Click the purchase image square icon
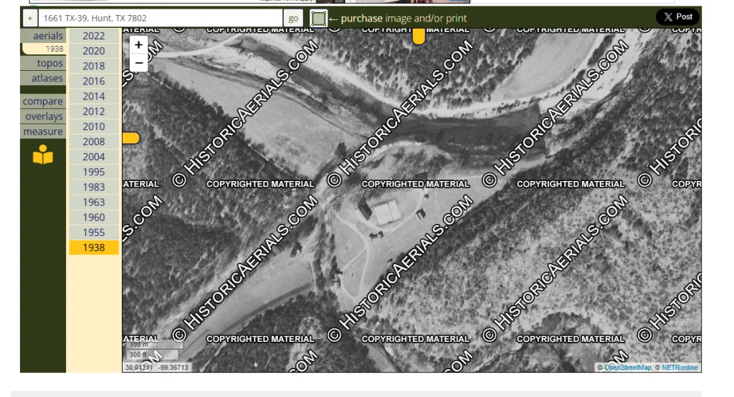Image resolution: width=734 pixels, height=397 pixels. 318,18
